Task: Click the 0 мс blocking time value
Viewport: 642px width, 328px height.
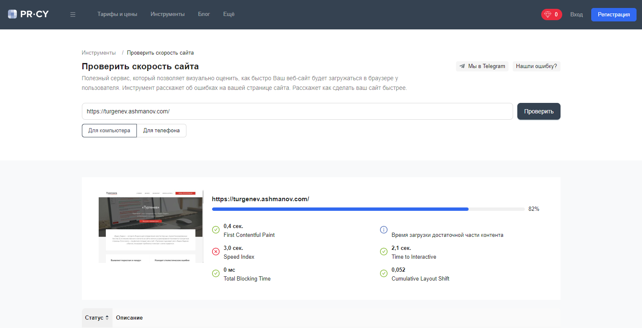Action: tap(229, 270)
